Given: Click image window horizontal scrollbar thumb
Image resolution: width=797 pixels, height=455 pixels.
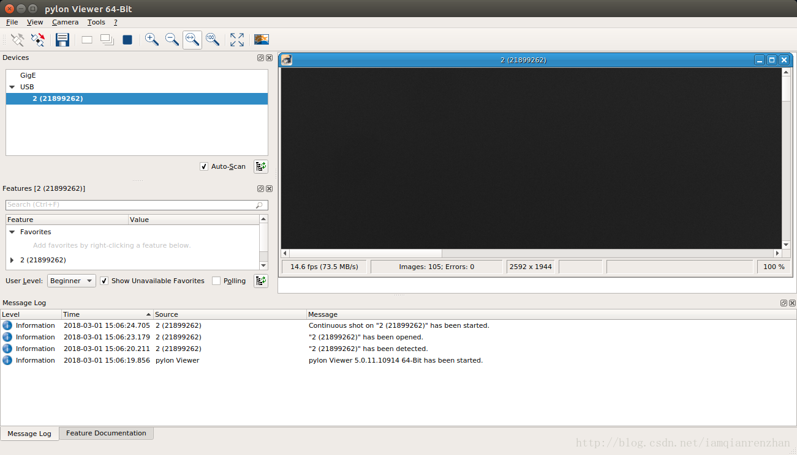Looking at the screenshot, I should (x=366, y=253).
